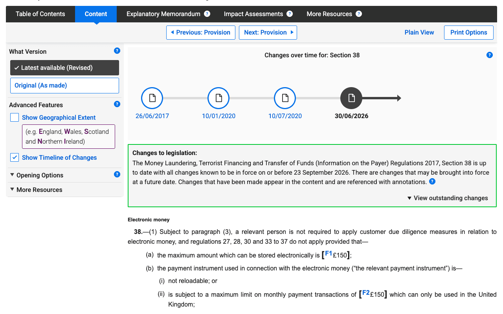Screen dimensions: 503x314
Task: Open the More Resources top tab
Action: pyautogui.click(x=329, y=14)
